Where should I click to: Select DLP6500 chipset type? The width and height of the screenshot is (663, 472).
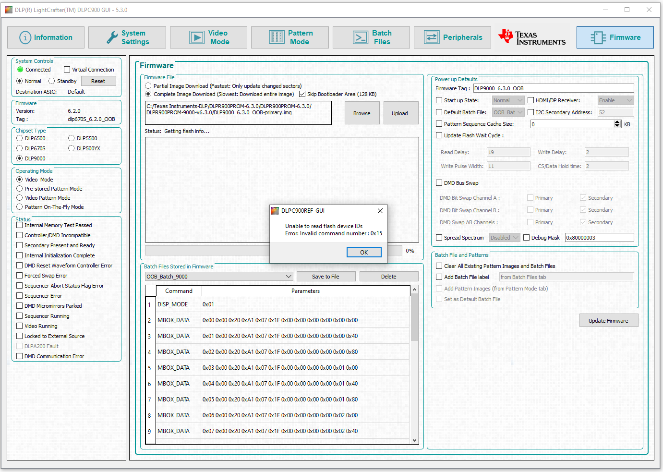(20, 138)
